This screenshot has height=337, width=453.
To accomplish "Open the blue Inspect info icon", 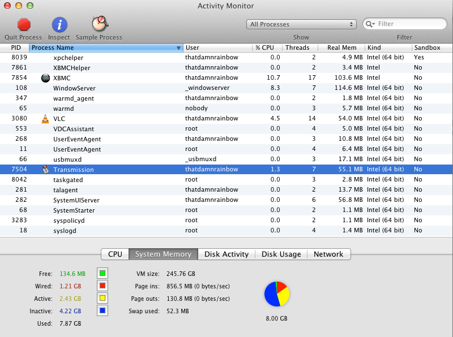I will coord(59,24).
